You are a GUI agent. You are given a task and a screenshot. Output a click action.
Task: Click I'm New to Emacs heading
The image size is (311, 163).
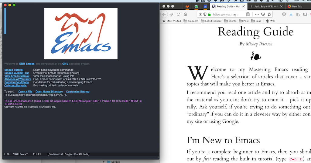coord(223,140)
